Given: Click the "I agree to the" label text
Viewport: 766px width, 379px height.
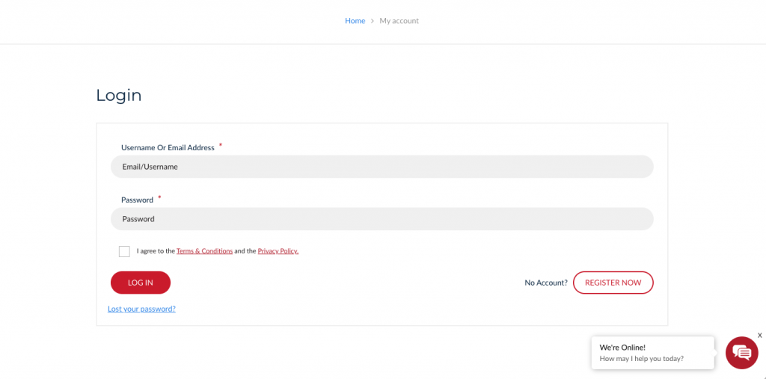Looking at the screenshot, I should tap(156, 251).
